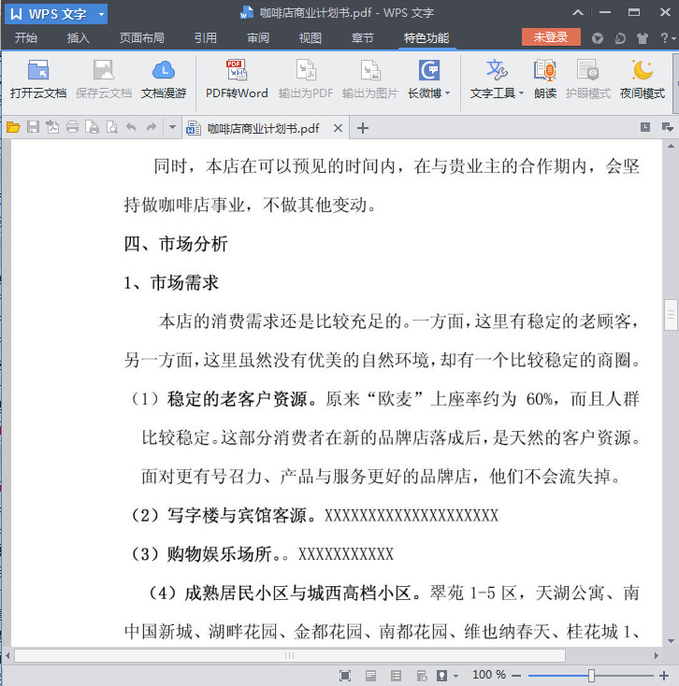
Task: Click the vertical scrollbar thumb
Action: pos(671,315)
